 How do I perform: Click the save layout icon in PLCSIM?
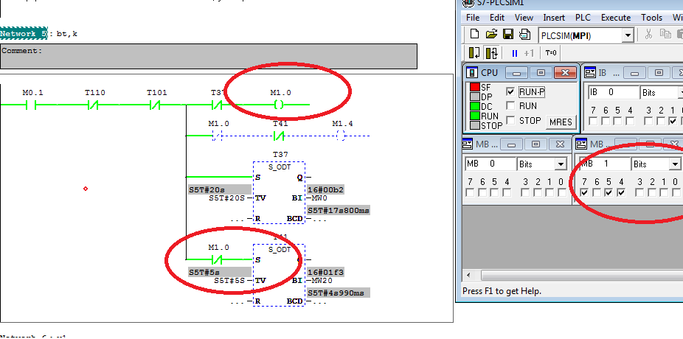tap(524, 35)
